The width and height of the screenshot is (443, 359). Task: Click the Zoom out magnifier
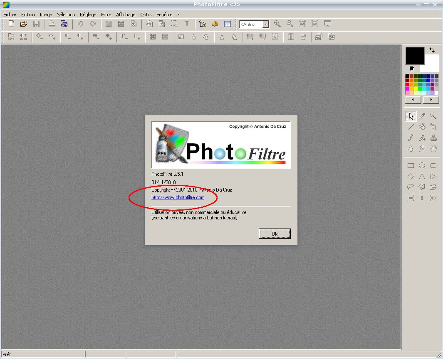(x=290, y=24)
